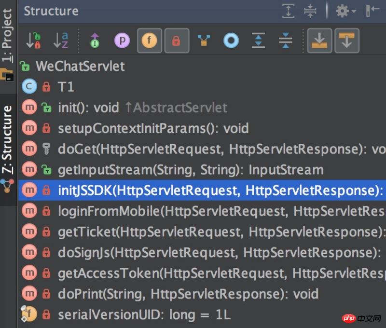This screenshot has width=386, height=328.
Task: Click the method icon beside loginFromMobile
Action: (x=29, y=211)
